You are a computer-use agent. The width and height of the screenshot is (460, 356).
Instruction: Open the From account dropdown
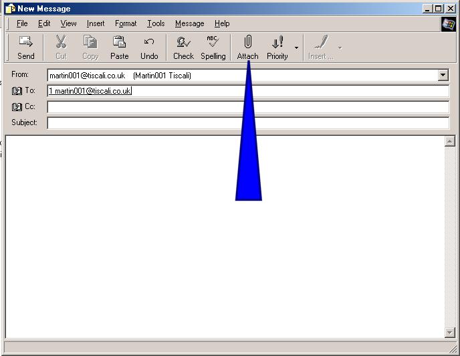[443, 76]
